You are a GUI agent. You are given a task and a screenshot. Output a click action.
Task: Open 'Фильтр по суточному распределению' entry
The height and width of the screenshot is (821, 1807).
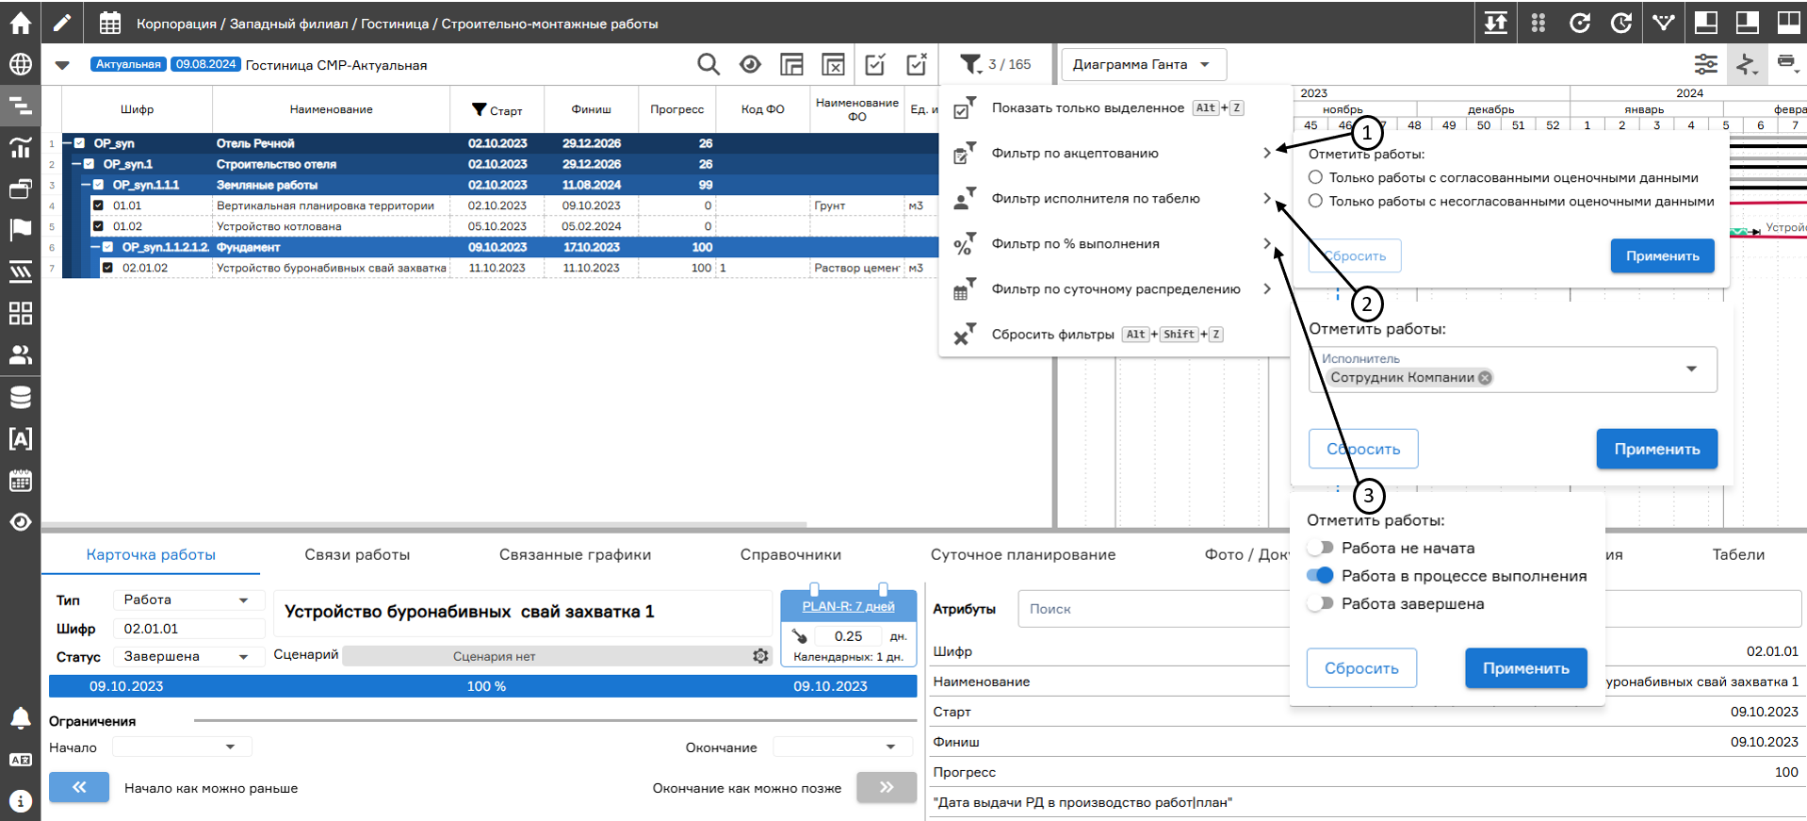[x=1114, y=288]
